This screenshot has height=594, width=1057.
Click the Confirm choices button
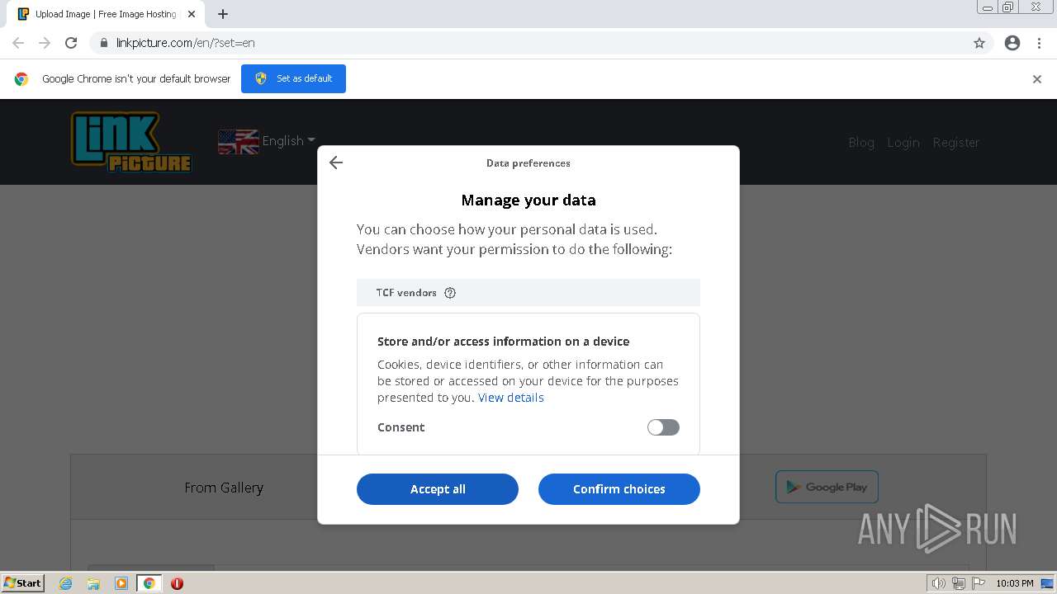tap(619, 489)
